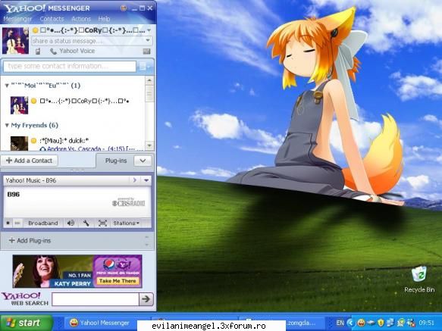Image resolution: width=442 pixels, height=331 pixels.
Task: Open the Yahoo! Music plug-in dropdown menu
Action: click(146, 180)
